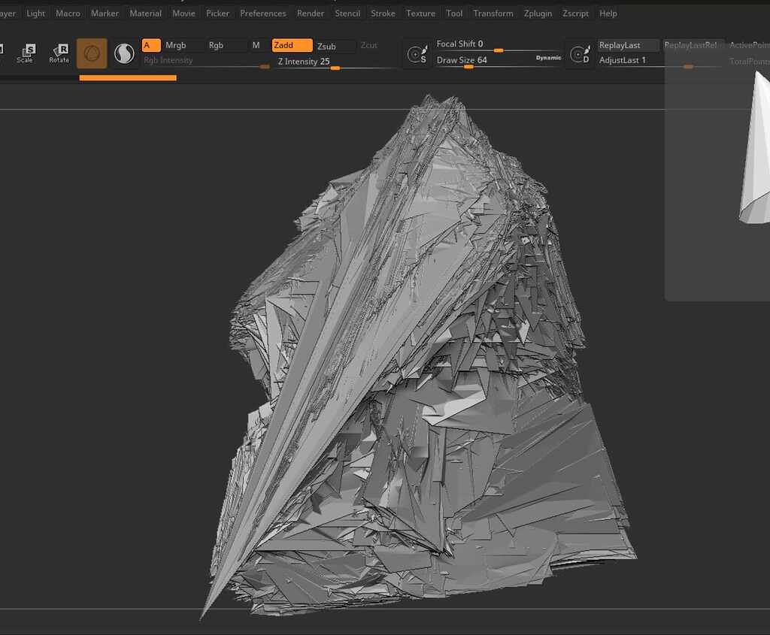Open the Stroke menu

point(383,13)
